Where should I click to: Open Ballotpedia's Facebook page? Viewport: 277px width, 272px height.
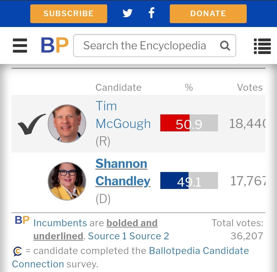coord(152,13)
